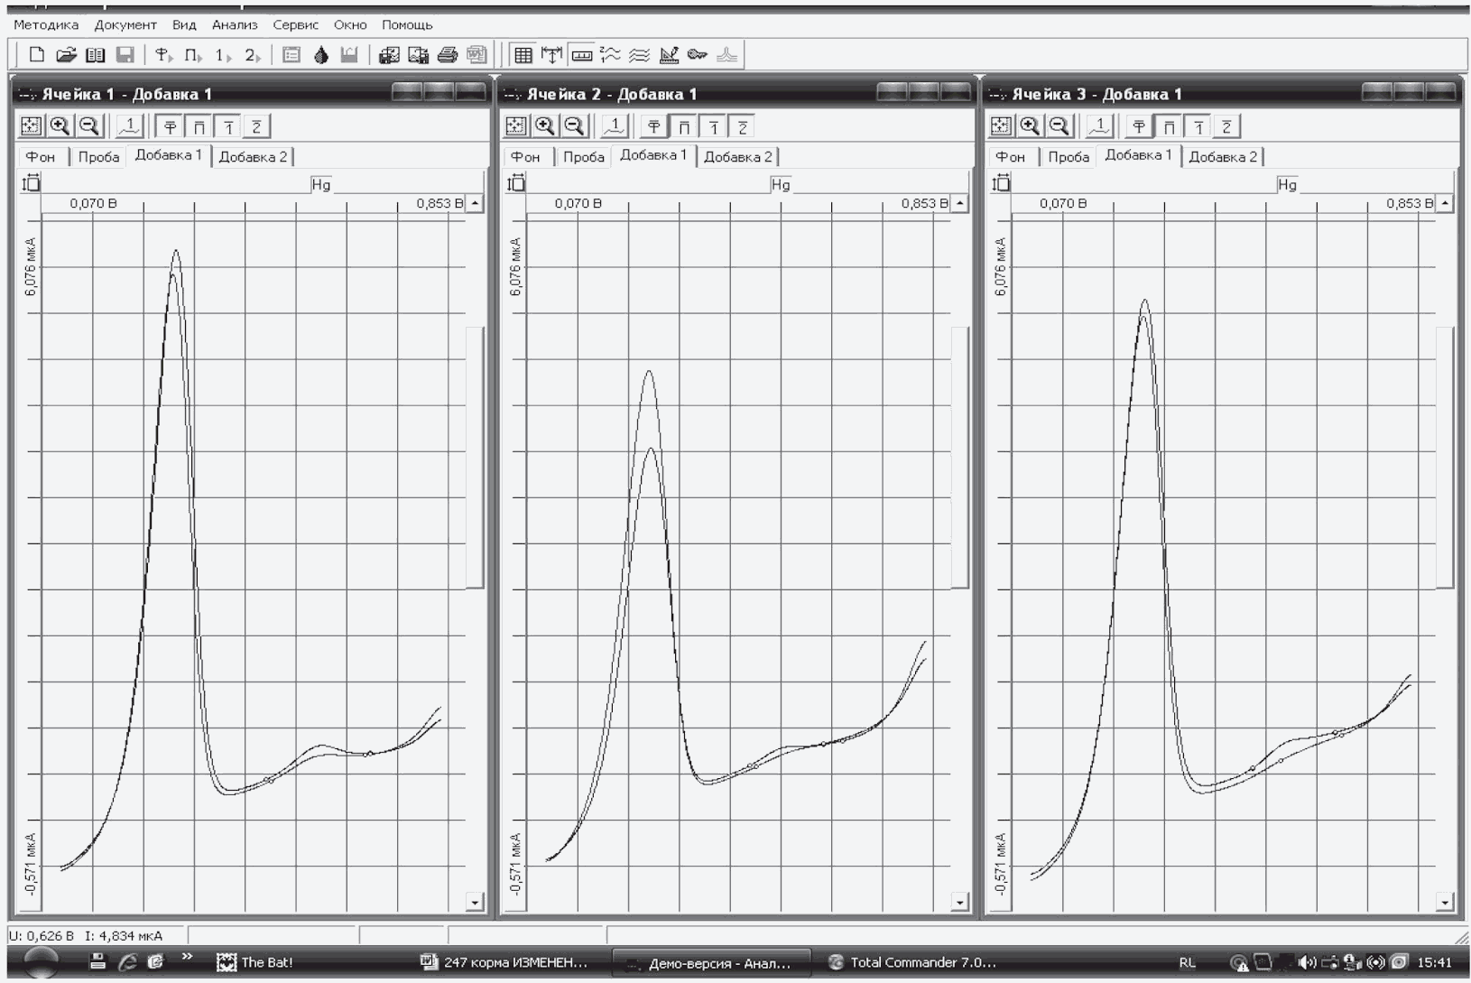This screenshot has width=1471, height=983.
Task: Click the droplet icon in main toolbar
Action: (x=320, y=55)
